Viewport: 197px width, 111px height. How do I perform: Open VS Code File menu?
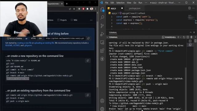tap(107, 3)
